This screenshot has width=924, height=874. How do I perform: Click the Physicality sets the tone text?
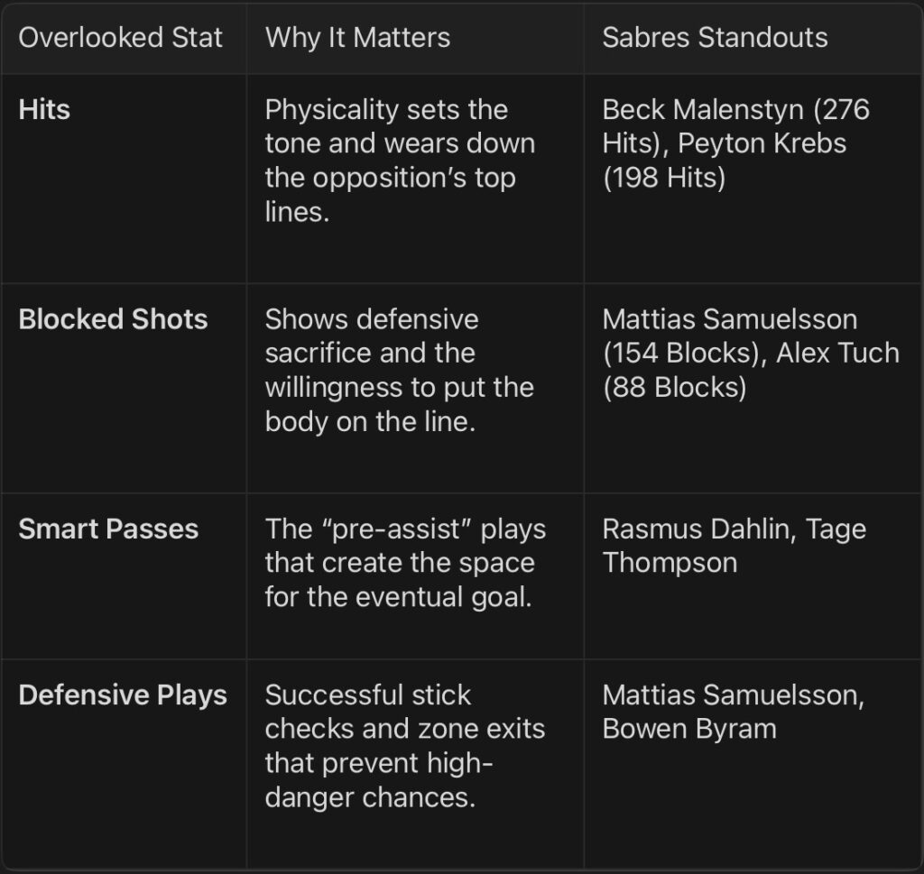point(400,161)
